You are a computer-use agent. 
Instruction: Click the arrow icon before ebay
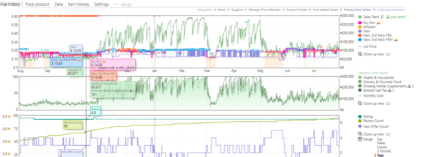[x=115, y=4]
